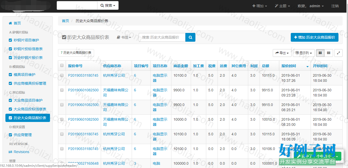The height and width of the screenshot is (168, 348).
Task: Toggle the select-all rows checkbox in header
Action: [x=62, y=65]
